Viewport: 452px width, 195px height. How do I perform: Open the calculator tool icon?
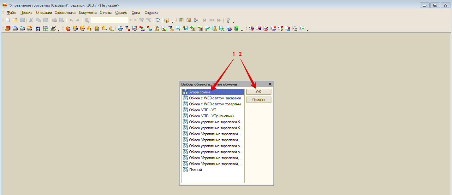pyautogui.click(x=181, y=20)
